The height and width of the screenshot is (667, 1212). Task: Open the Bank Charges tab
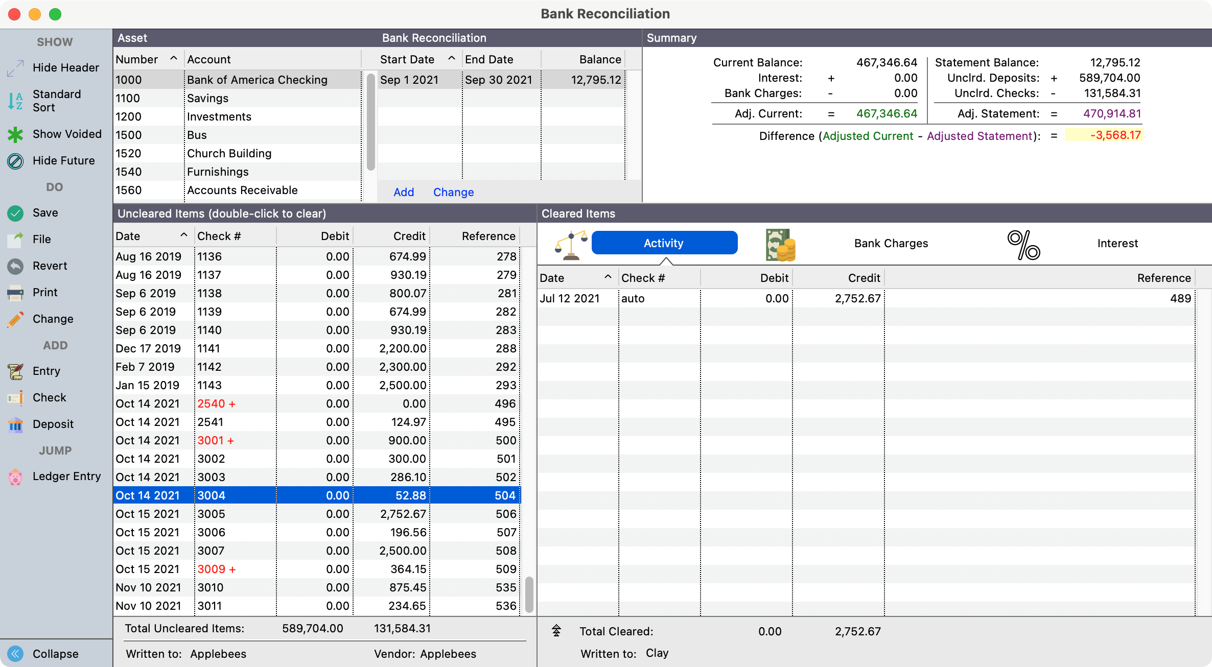click(x=891, y=243)
